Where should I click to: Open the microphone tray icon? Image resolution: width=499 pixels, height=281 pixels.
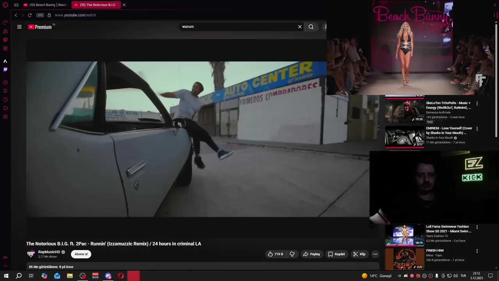437,276
